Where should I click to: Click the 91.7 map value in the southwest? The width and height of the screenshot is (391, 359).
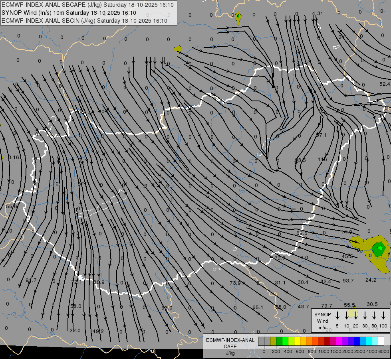(x=31, y=280)
